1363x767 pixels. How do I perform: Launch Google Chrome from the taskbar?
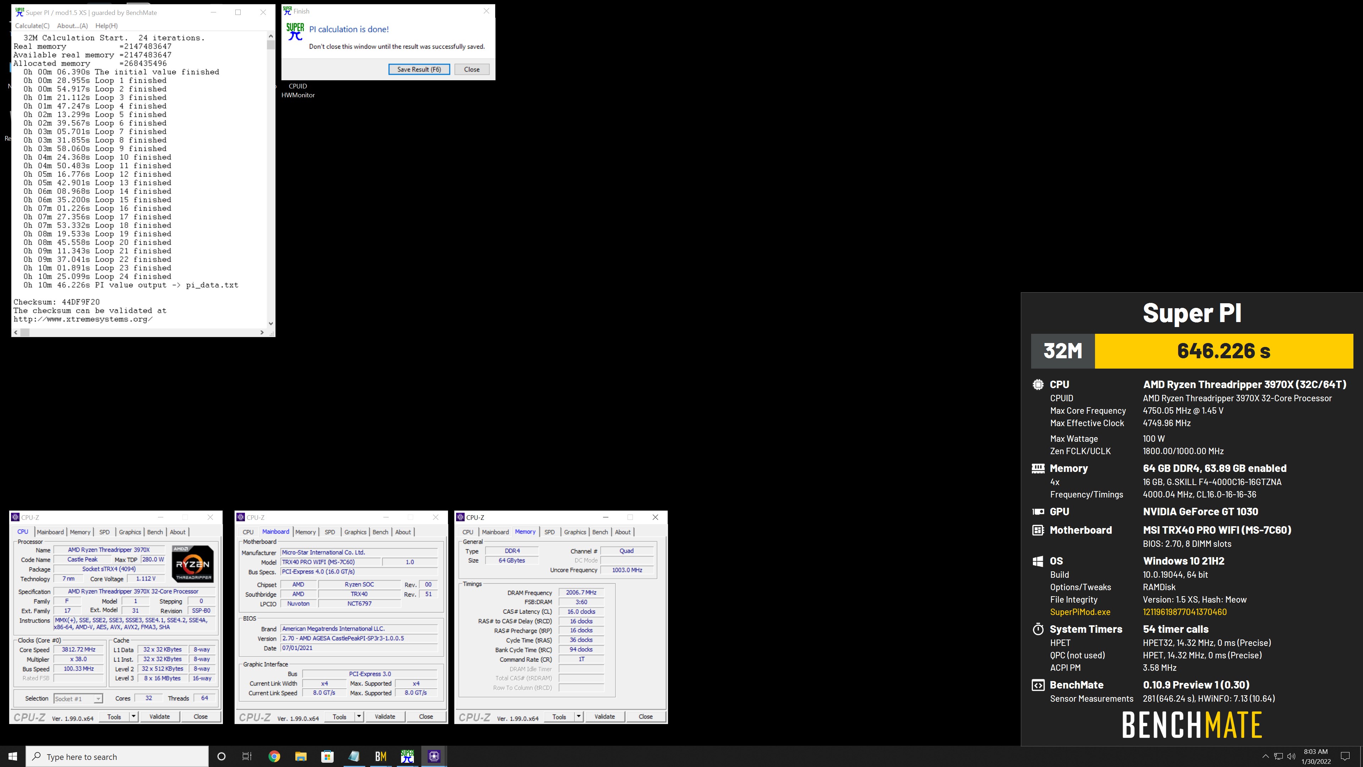click(274, 756)
